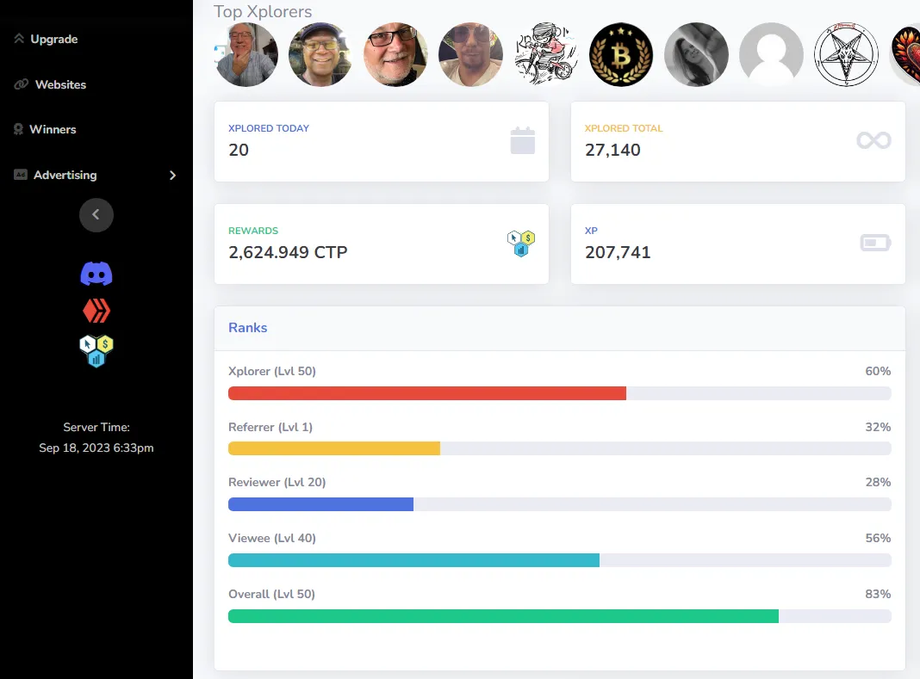Click the Referrer (Lvl 1) label
The width and height of the screenshot is (920, 679).
pyautogui.click(x=270, y=428)
